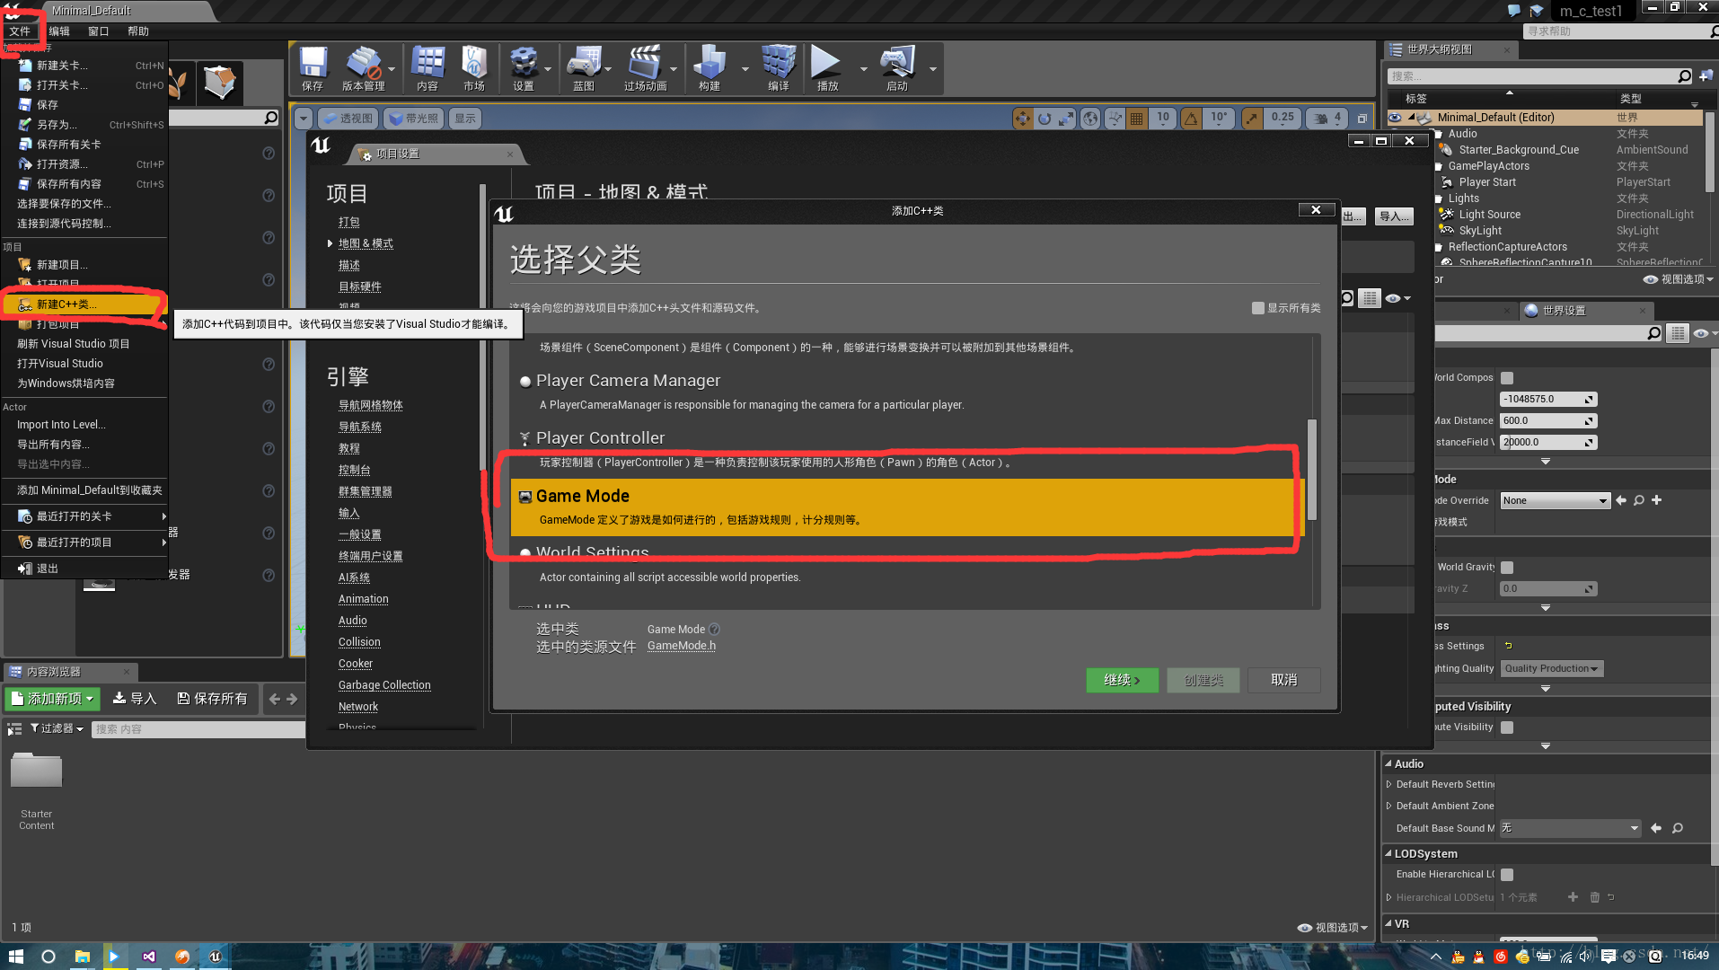Open Recent Levels submenu

(84, 516)
